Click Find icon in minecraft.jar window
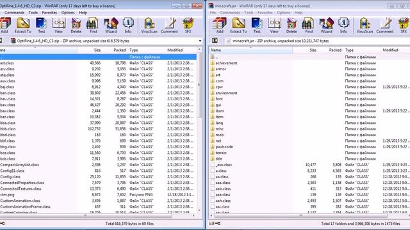This screenshot has width=410, height=230. pyautogui.click(x=309, y=26)
